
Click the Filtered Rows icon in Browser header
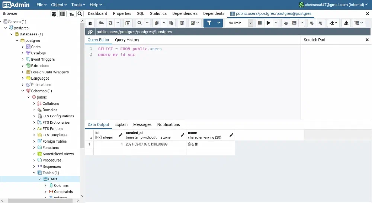pyautogui.click(x=71, y=14)
